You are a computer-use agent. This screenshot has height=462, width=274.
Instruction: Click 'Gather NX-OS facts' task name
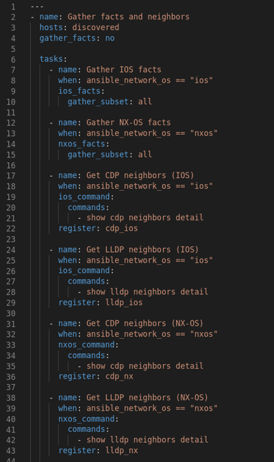pos(128,123)
